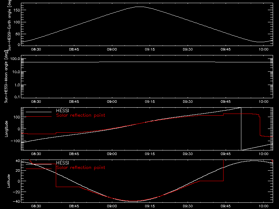Click red legend line in Longitude plot

[x=39, y=117]
